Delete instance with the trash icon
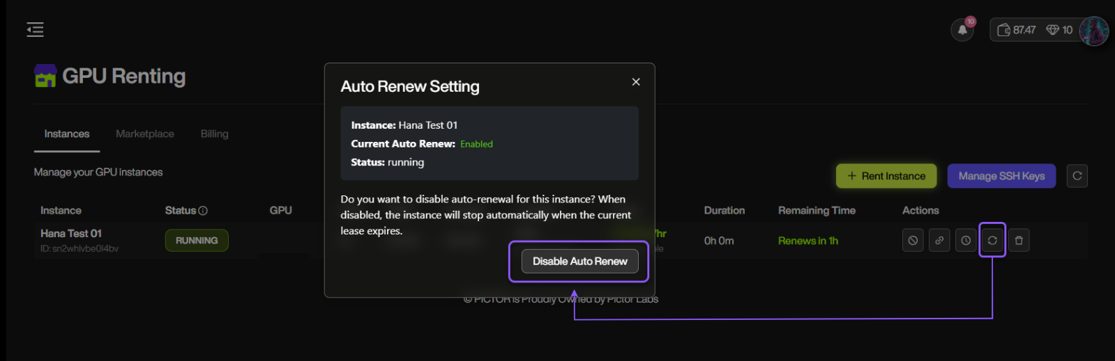 pyautogui.click(x=1019, y=241)
